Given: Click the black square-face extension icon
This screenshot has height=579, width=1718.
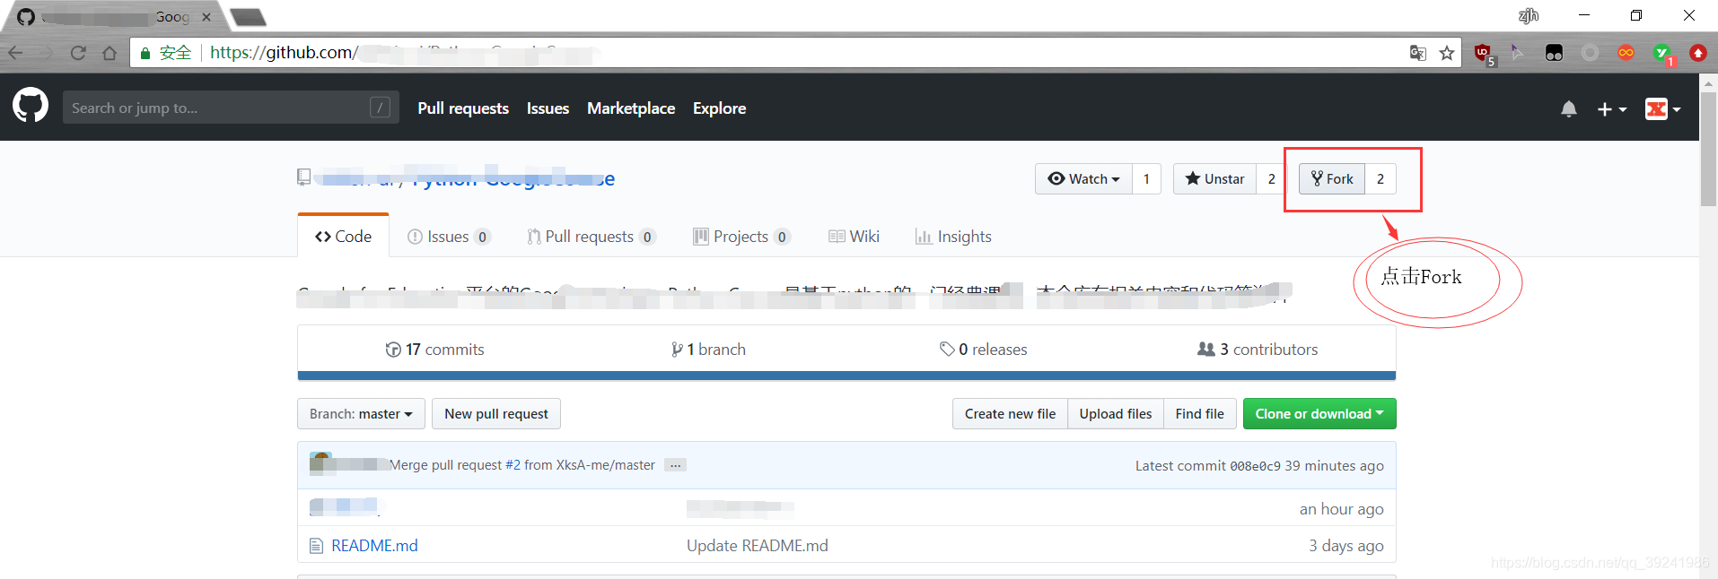Looking at the screenshot, I should 1554,53.
